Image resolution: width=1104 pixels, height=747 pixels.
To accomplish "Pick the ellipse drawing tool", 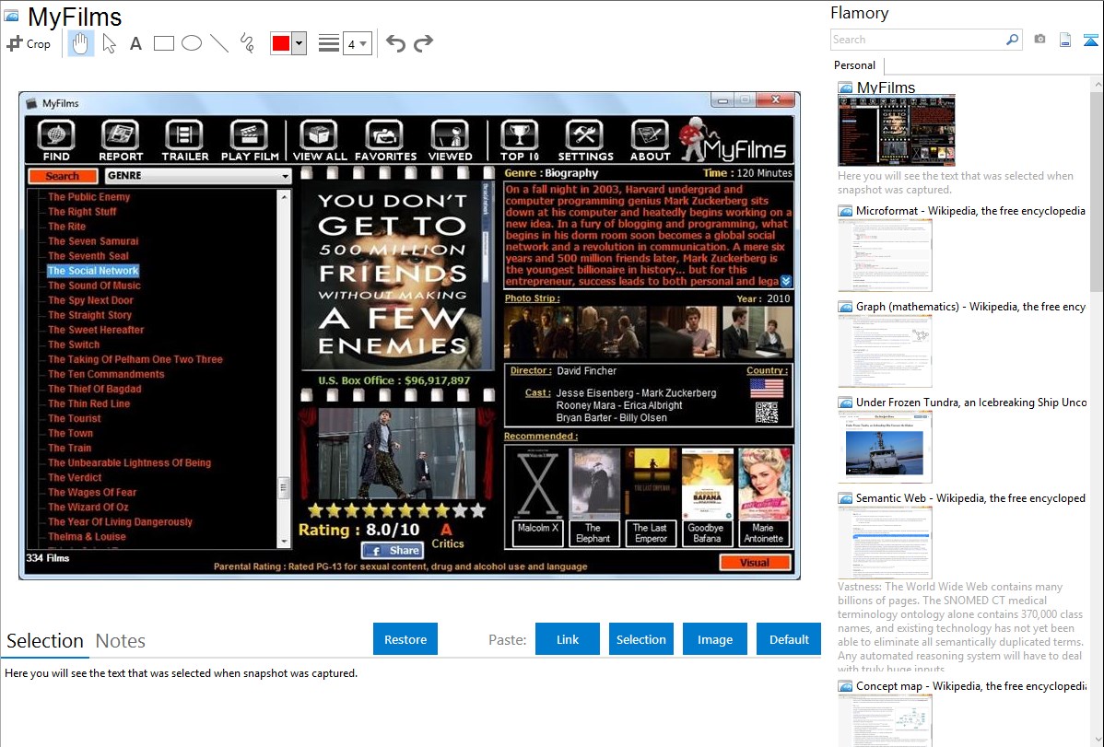I will click(192, 43).
